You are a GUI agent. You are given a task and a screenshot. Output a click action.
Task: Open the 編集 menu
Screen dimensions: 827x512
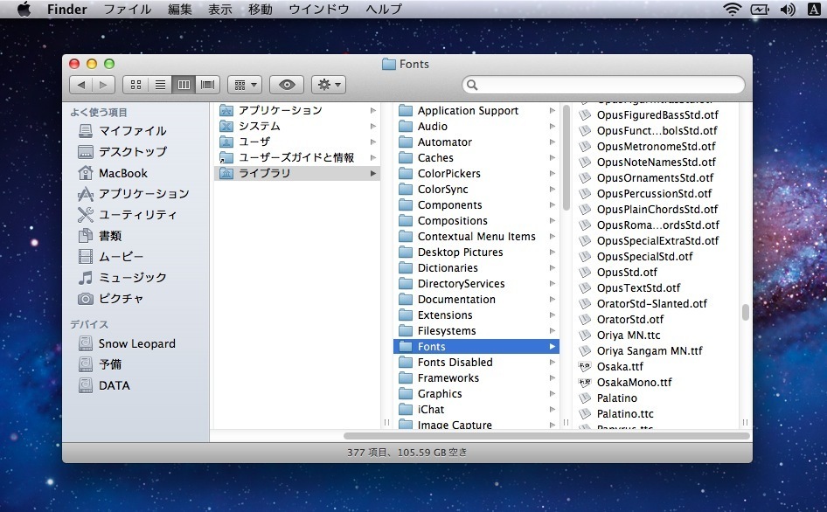(179, 10)
